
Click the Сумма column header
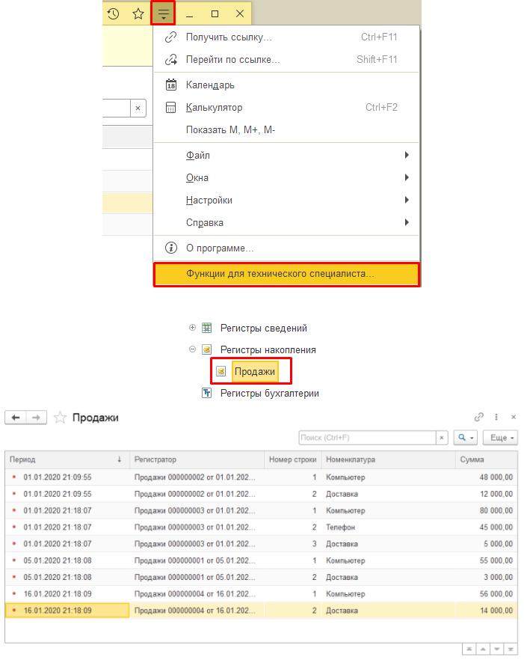click(487, 459)
